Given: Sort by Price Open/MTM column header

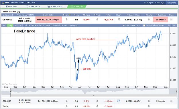Looking at the screenshot, I should point(25,15).
